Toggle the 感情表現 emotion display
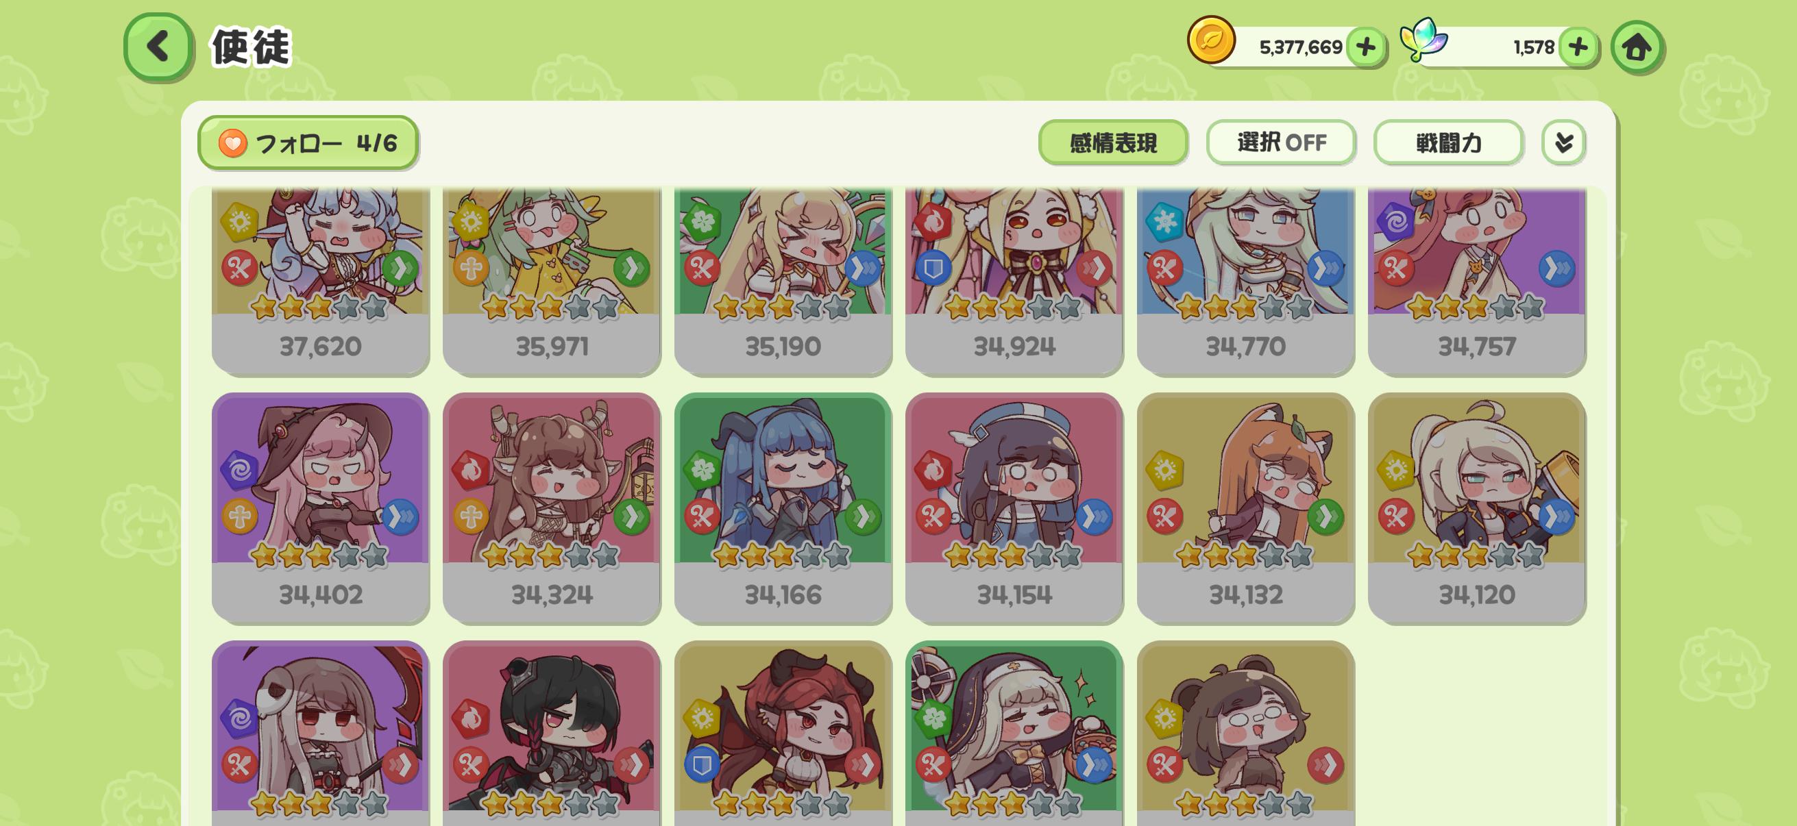This screenshot has width=1797, height=826. coord(1112,143)
